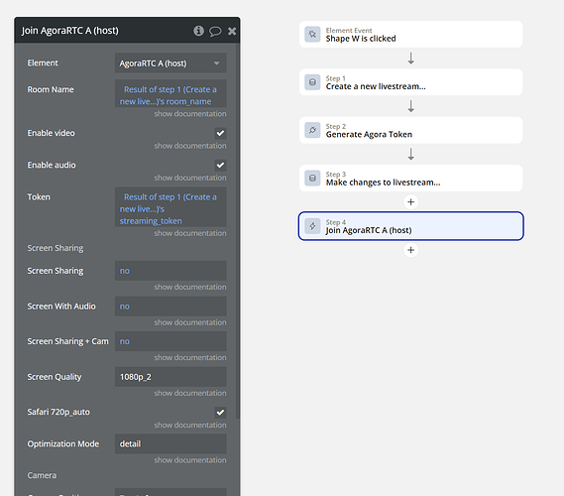Click the lightning icon on Step 4
This screenshot has height=496, width=564.
312,226
